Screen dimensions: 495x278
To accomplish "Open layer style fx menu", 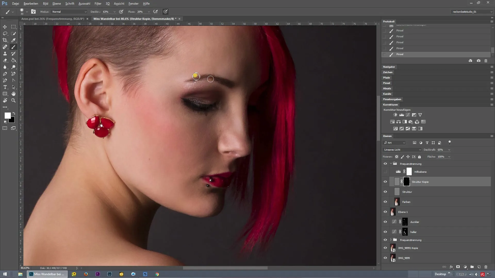I will pyautogui.click(x=451, y=267).
